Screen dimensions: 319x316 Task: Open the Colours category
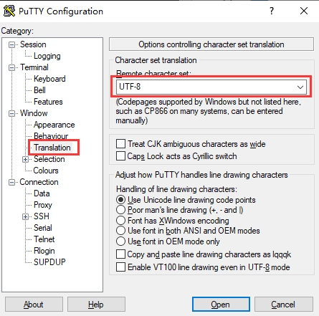coord(46,171)
